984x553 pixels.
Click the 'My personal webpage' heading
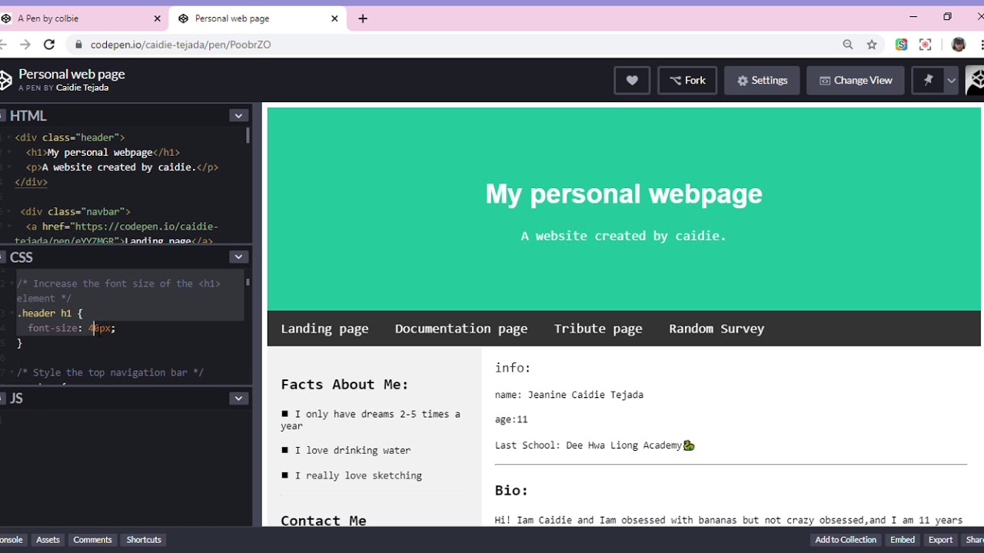point(623,194)
